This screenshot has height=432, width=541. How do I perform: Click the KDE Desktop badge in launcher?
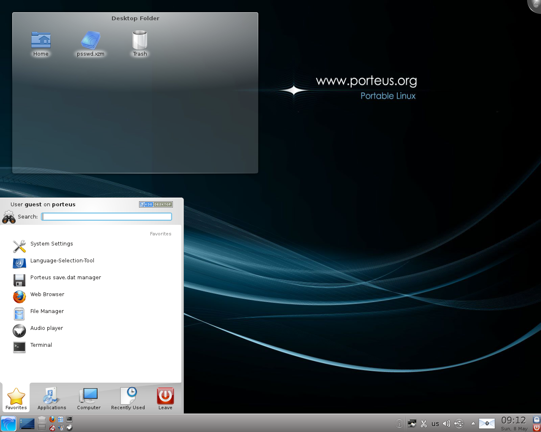(x=156, y=204)
